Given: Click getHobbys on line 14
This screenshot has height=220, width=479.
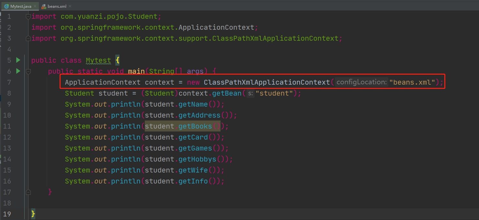Looking at the screenshot, I should coord(198,159).
